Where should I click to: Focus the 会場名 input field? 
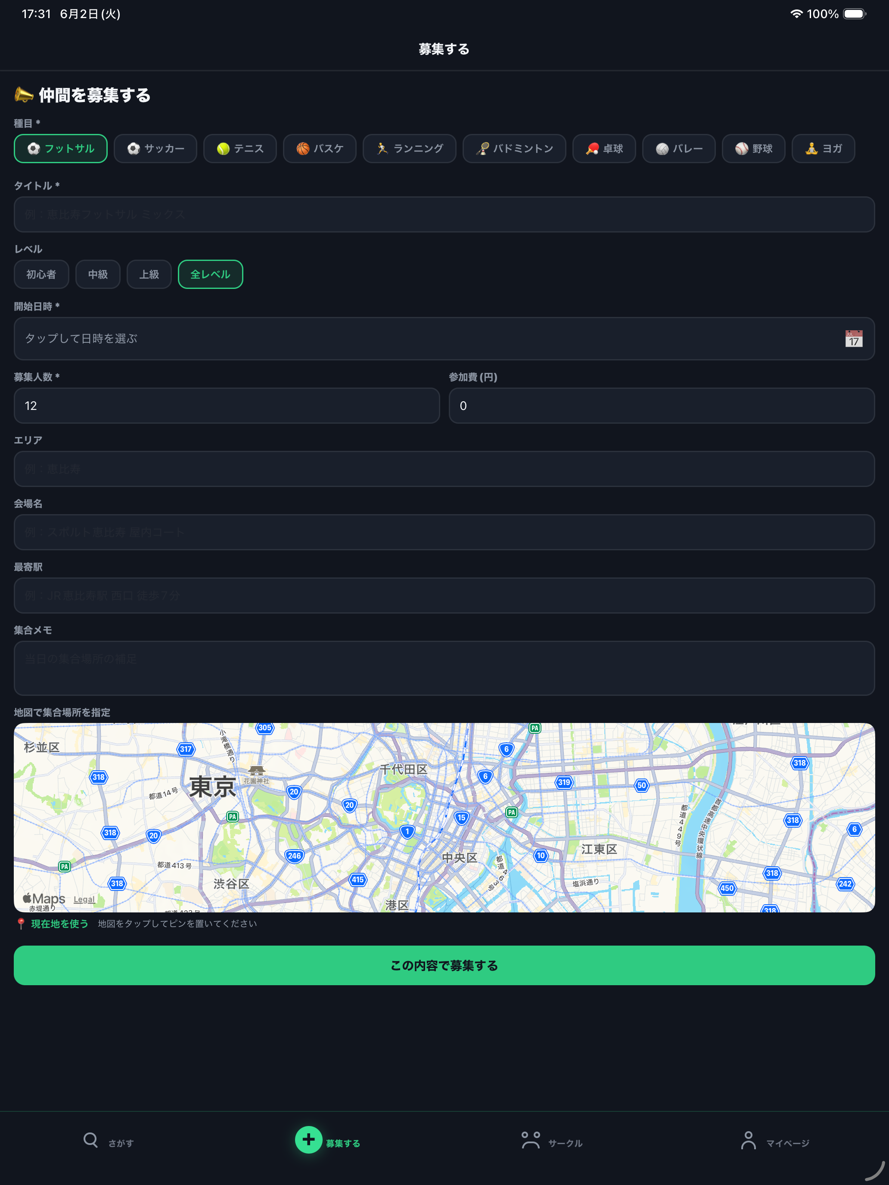(x=444, y=532)
